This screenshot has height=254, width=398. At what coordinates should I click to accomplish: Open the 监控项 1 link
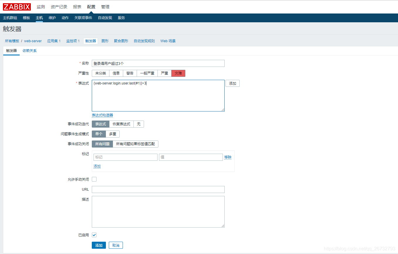click(x=73, y=41)
